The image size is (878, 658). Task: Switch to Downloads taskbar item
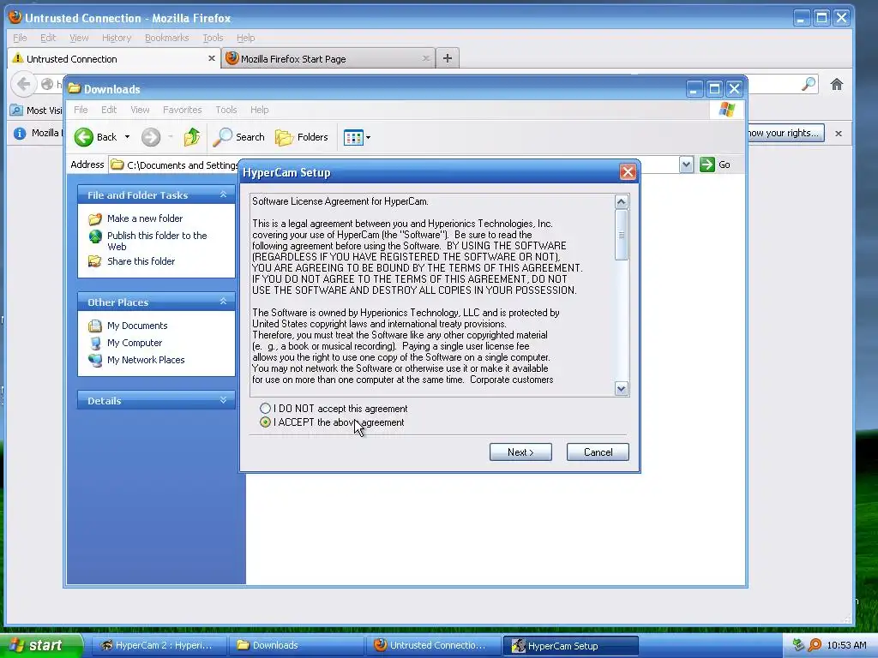296,645
